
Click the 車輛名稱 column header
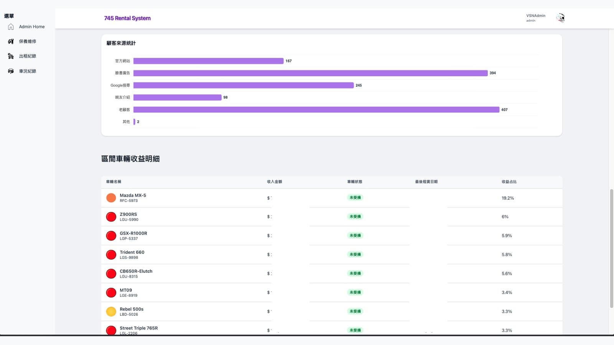point(114,182)
